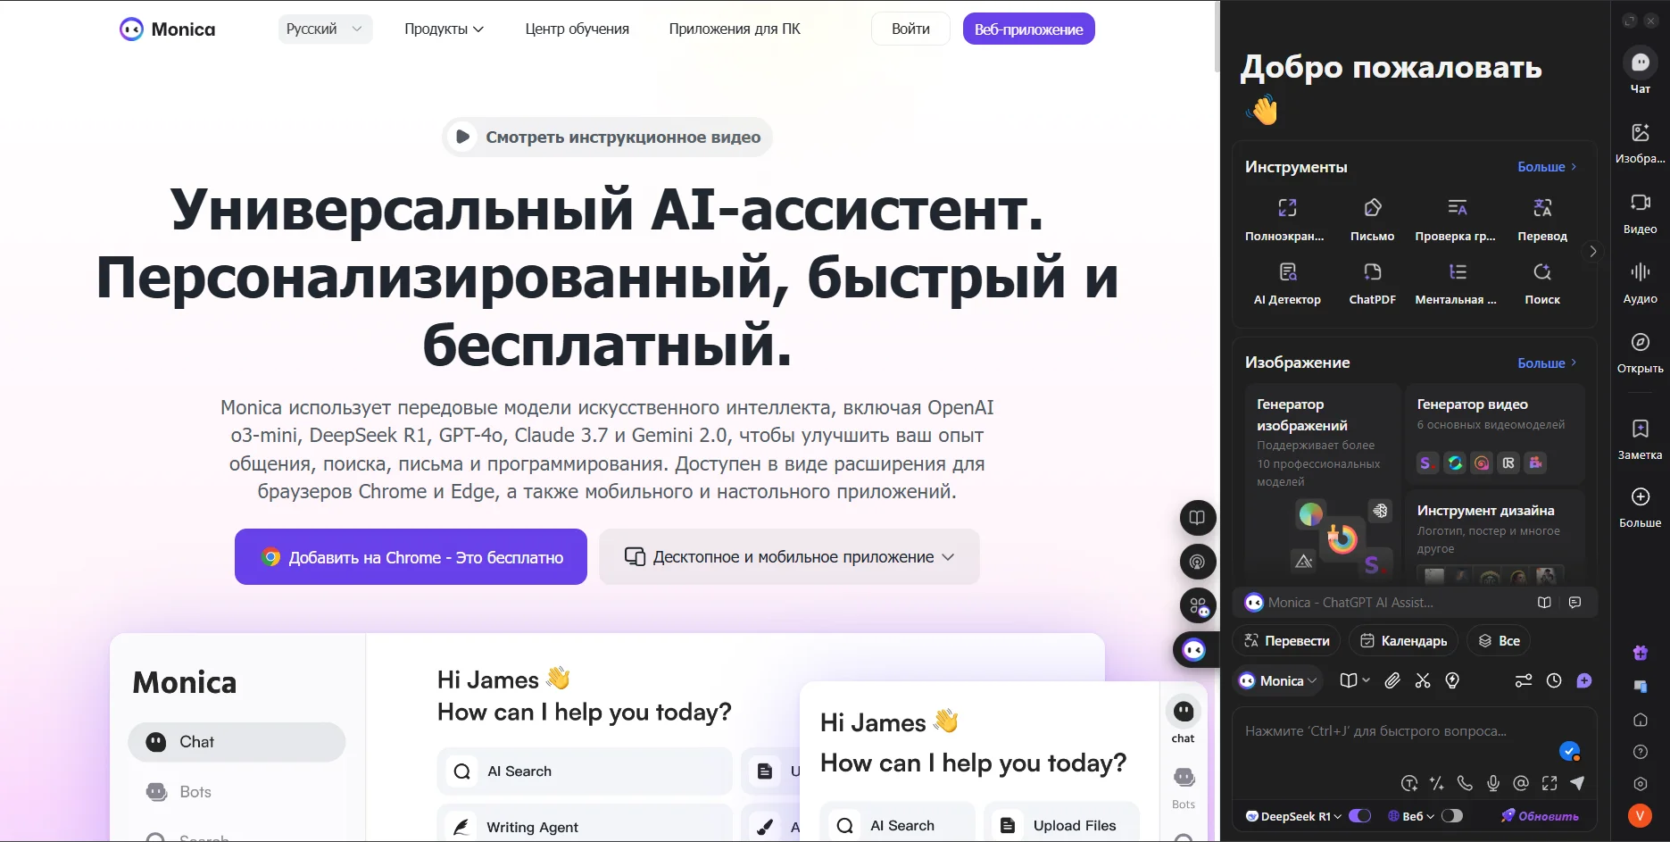Viewport: 1670px width, 842px height.
Task: Click Больше link next to Инструменты
Action: [1547, 167]
